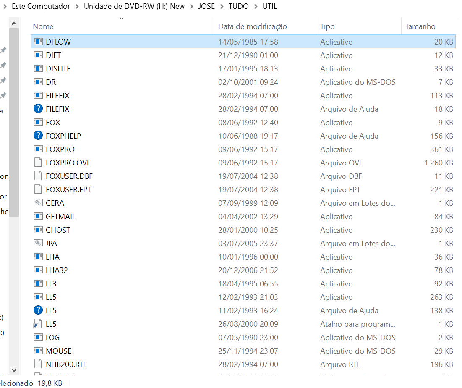Select the DISLITE file icon
Screen dimensions: 462x388
tap(38, 68)
